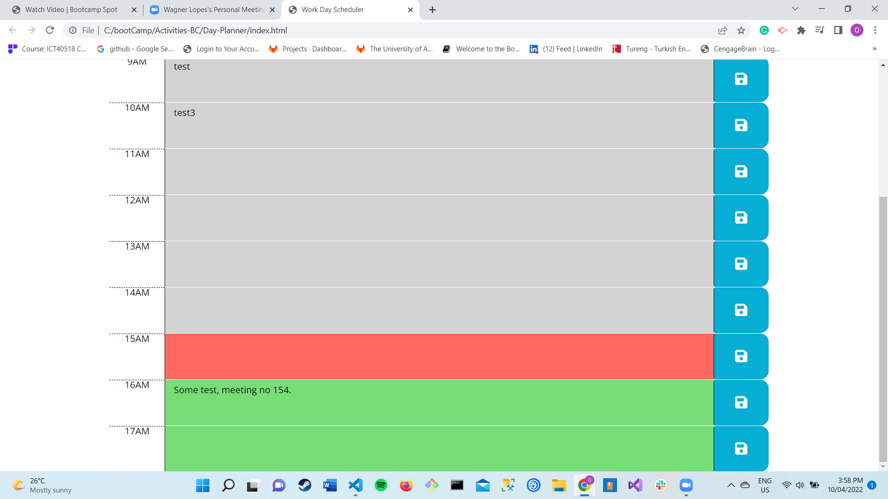
Task: Open Slack from the taskbar
Action: 660,485
